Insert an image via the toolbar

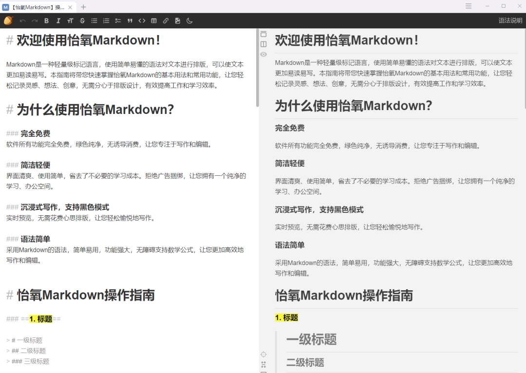177,20
